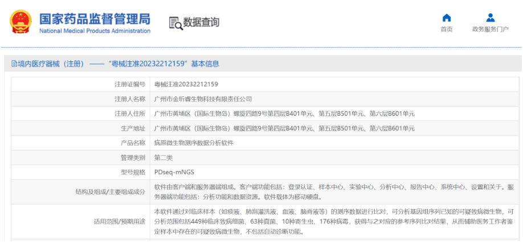The width and height of the screenshot is (523, 245).
Task: Select the 产品名称 label
Action: coord(133,143)
